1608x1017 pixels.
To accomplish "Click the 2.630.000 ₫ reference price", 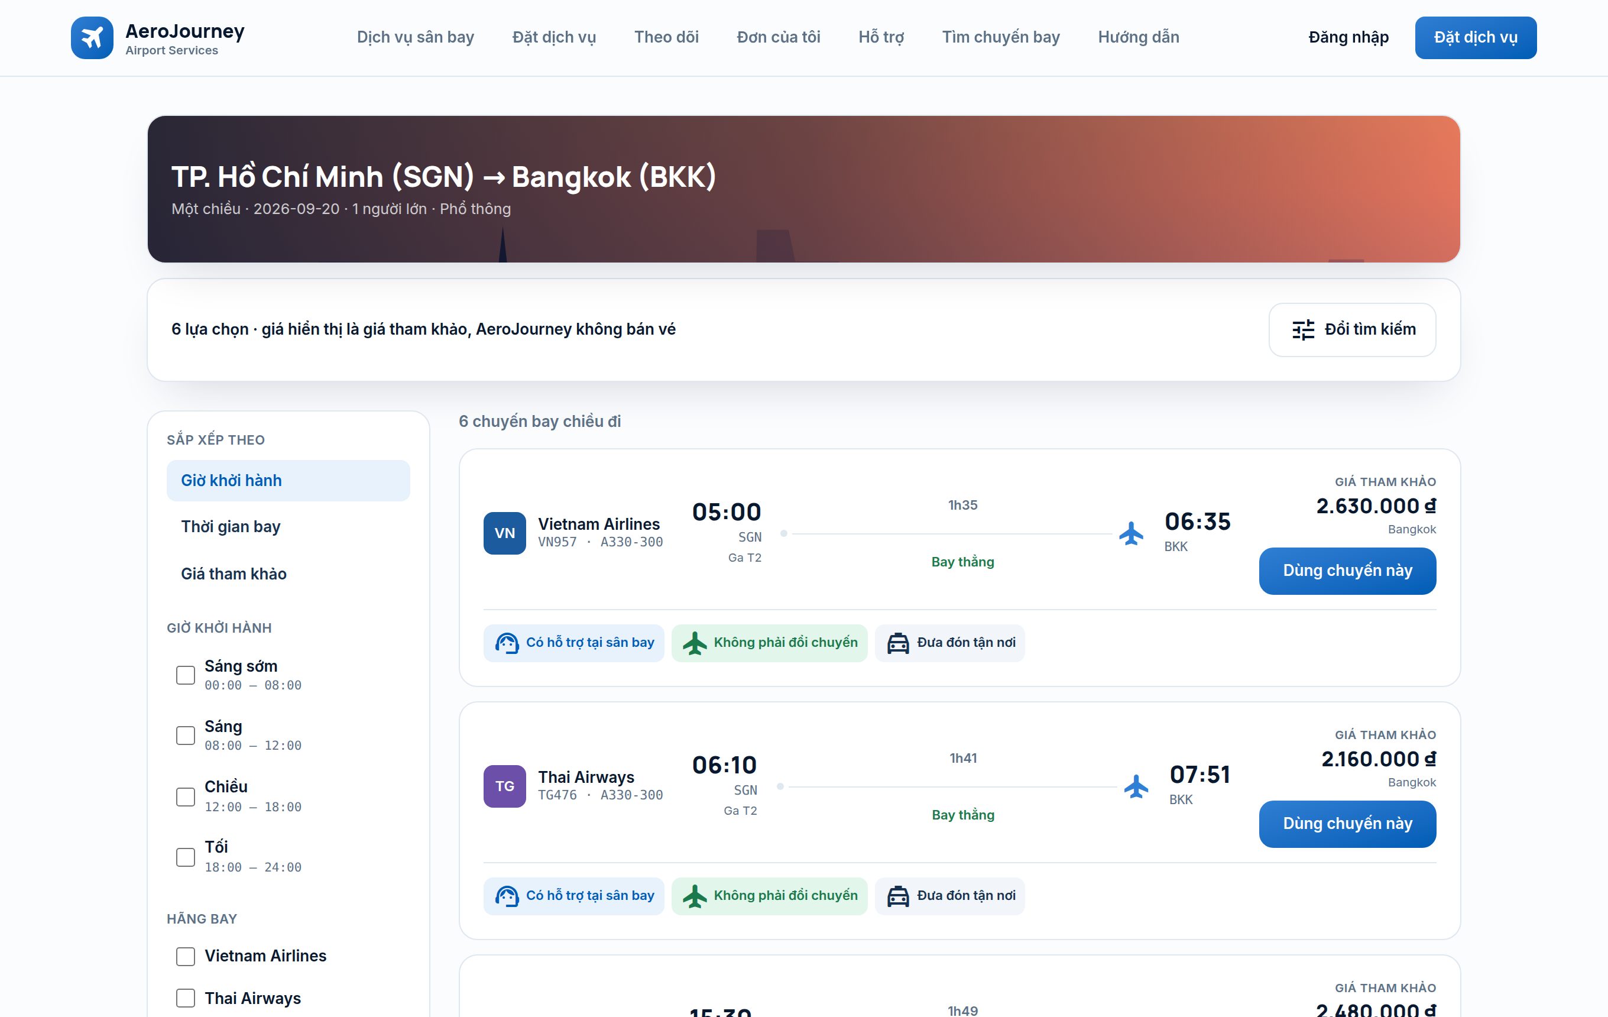I will pos(1376,506).
